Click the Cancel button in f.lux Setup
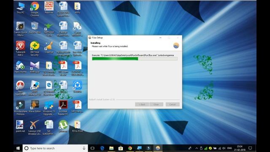The width and height of the screenshot is (270, 152). coord(173,104)
